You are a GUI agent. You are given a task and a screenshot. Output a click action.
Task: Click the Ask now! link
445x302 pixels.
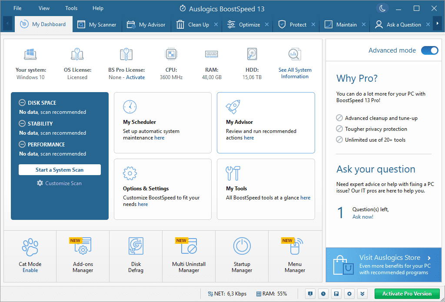pyautogui.click(x=363, y=217)
